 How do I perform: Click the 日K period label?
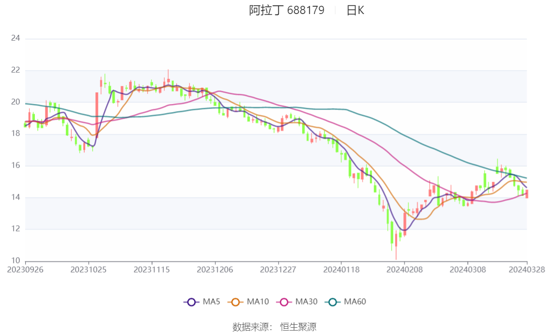[x=355, y=11]
